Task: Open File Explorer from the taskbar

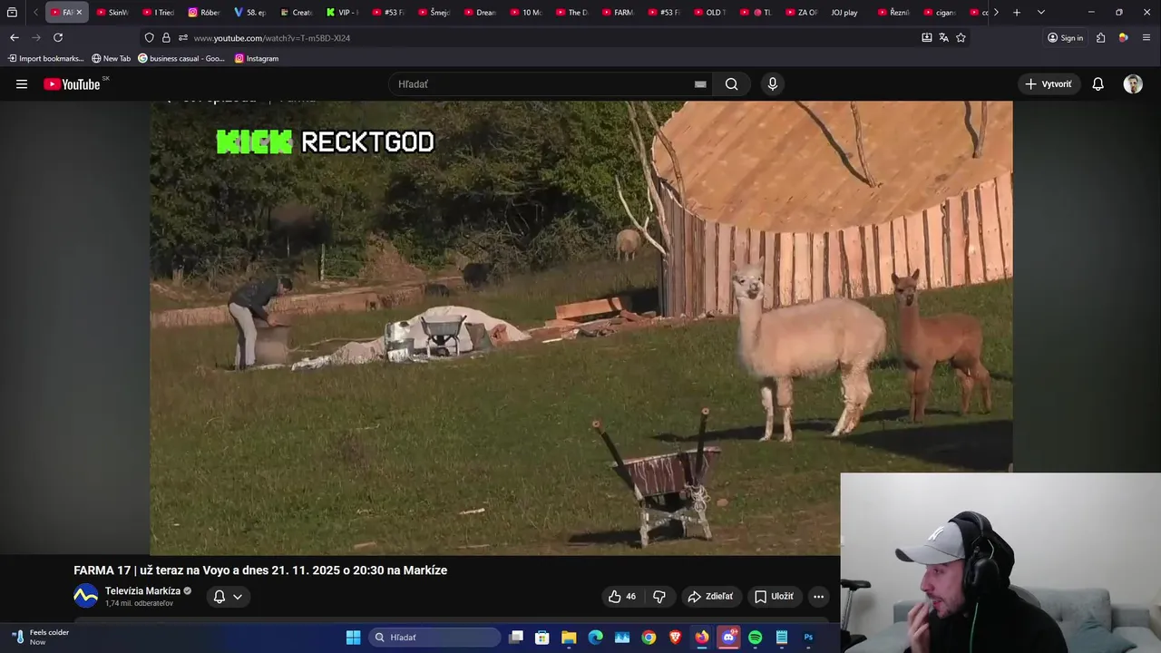Action: click(569, 638)
